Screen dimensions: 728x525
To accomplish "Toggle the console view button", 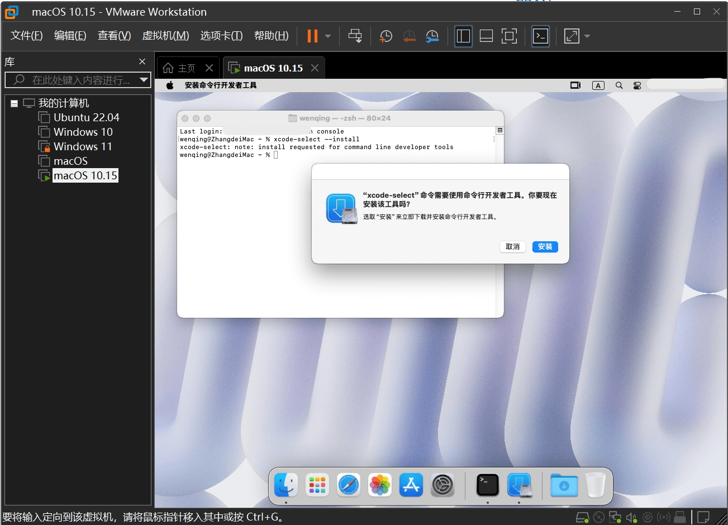I will [540, 36].
